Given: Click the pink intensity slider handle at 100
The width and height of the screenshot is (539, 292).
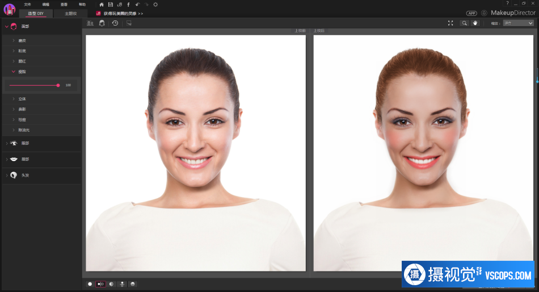Looking at the screenshot, I should [58, 85].
